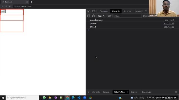Clear the console output
The height and width of the screenshot is (100, 179).
coord(93,16)
